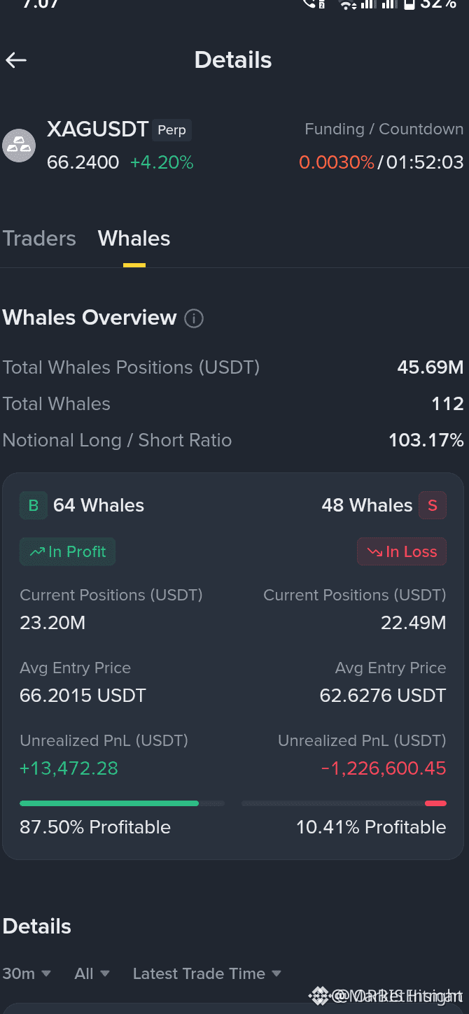This screenshot has width=469, height=1014.
Task: Open the All filter dropdown
Action: point(92,973)
